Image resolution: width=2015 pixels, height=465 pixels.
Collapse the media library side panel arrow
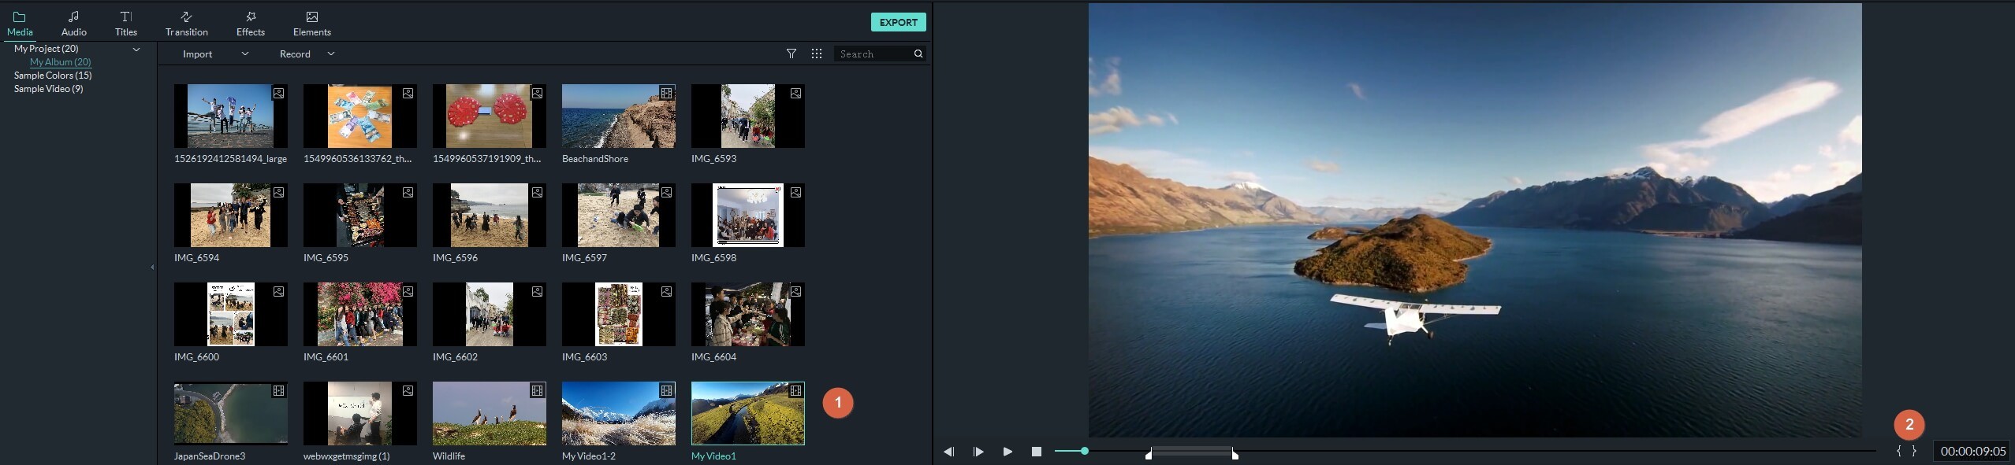click(152, 268)
